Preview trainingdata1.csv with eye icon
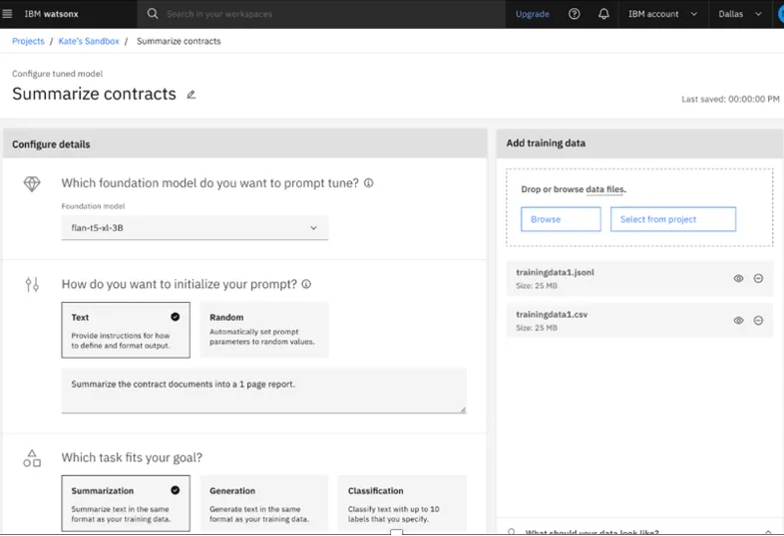Screen dimensions: 784x536 tap(738, 320)
